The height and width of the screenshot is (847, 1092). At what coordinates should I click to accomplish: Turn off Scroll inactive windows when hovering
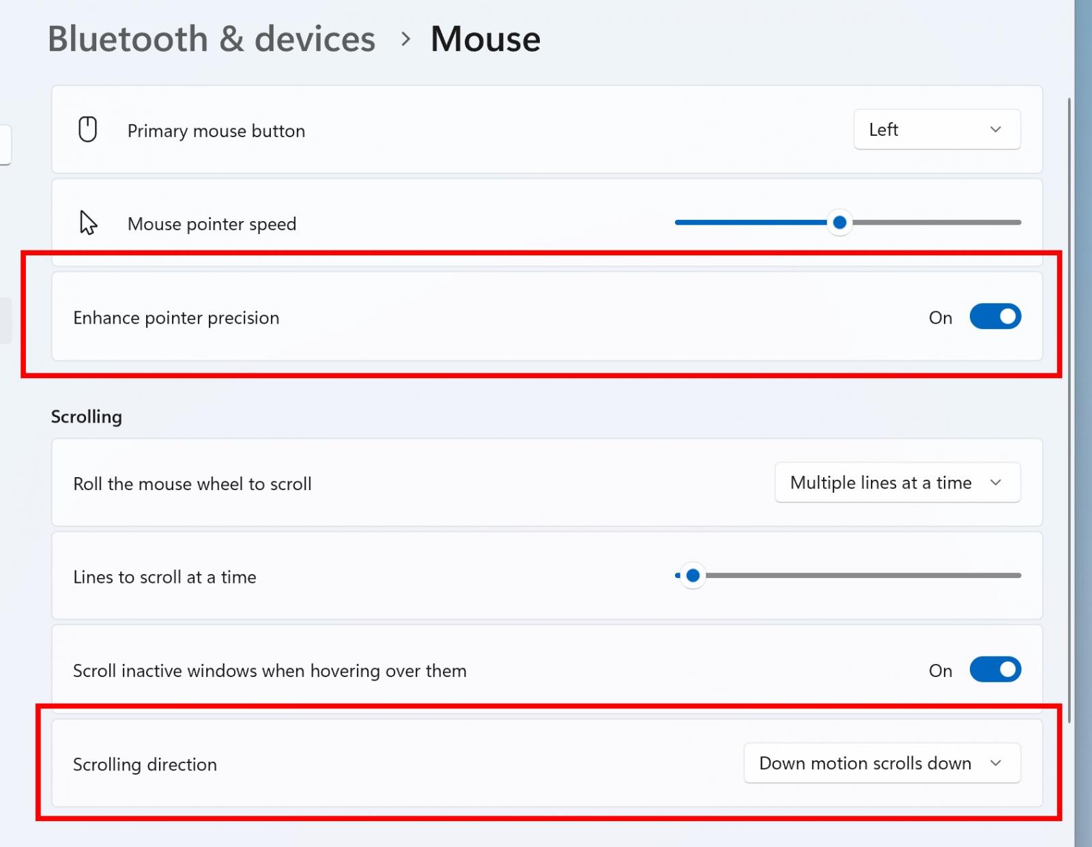(995, 670)
